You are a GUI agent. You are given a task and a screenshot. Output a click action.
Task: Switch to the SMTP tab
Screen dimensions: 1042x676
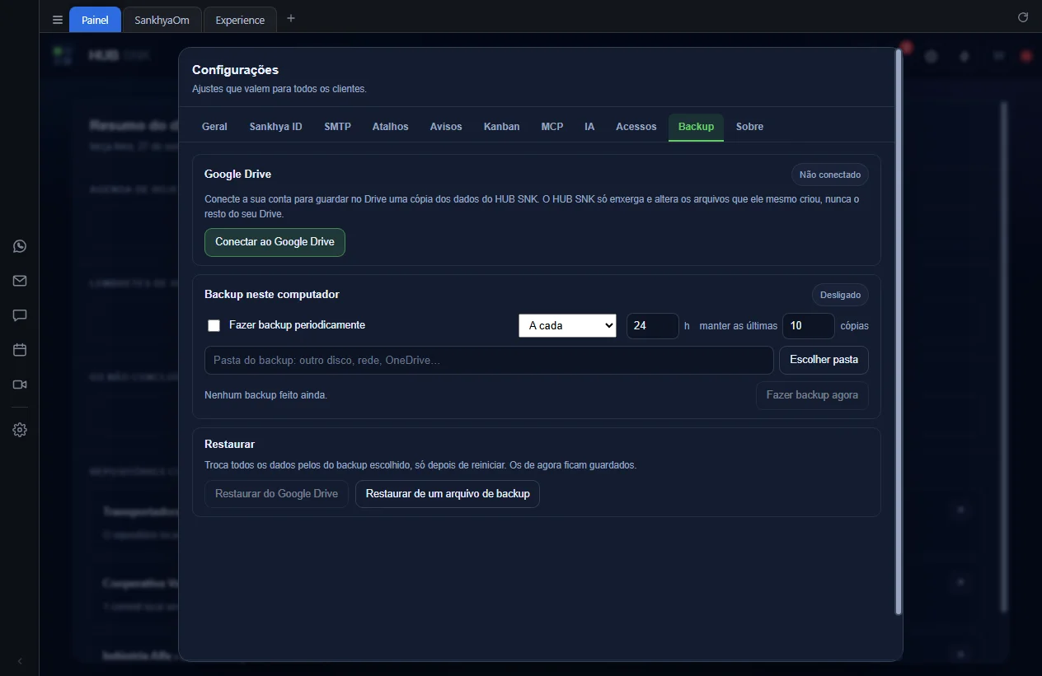click(337, 127)
